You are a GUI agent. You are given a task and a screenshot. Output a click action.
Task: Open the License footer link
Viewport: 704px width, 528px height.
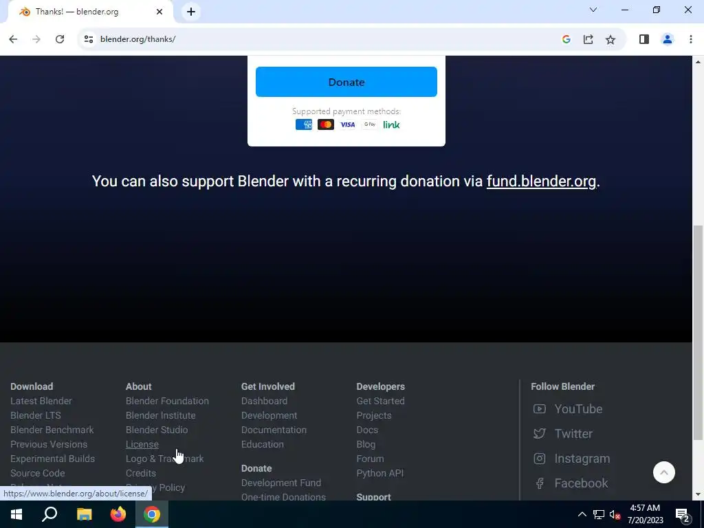(142, 444)
